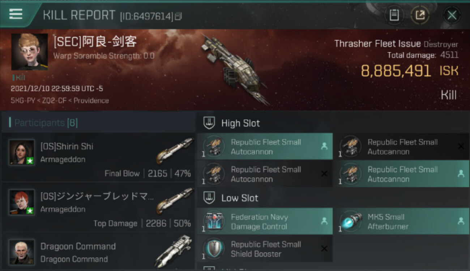Screen dimensions: 470x271
Task: Select Federation Navy Damage Control module
Action: (x=265, y=221)
